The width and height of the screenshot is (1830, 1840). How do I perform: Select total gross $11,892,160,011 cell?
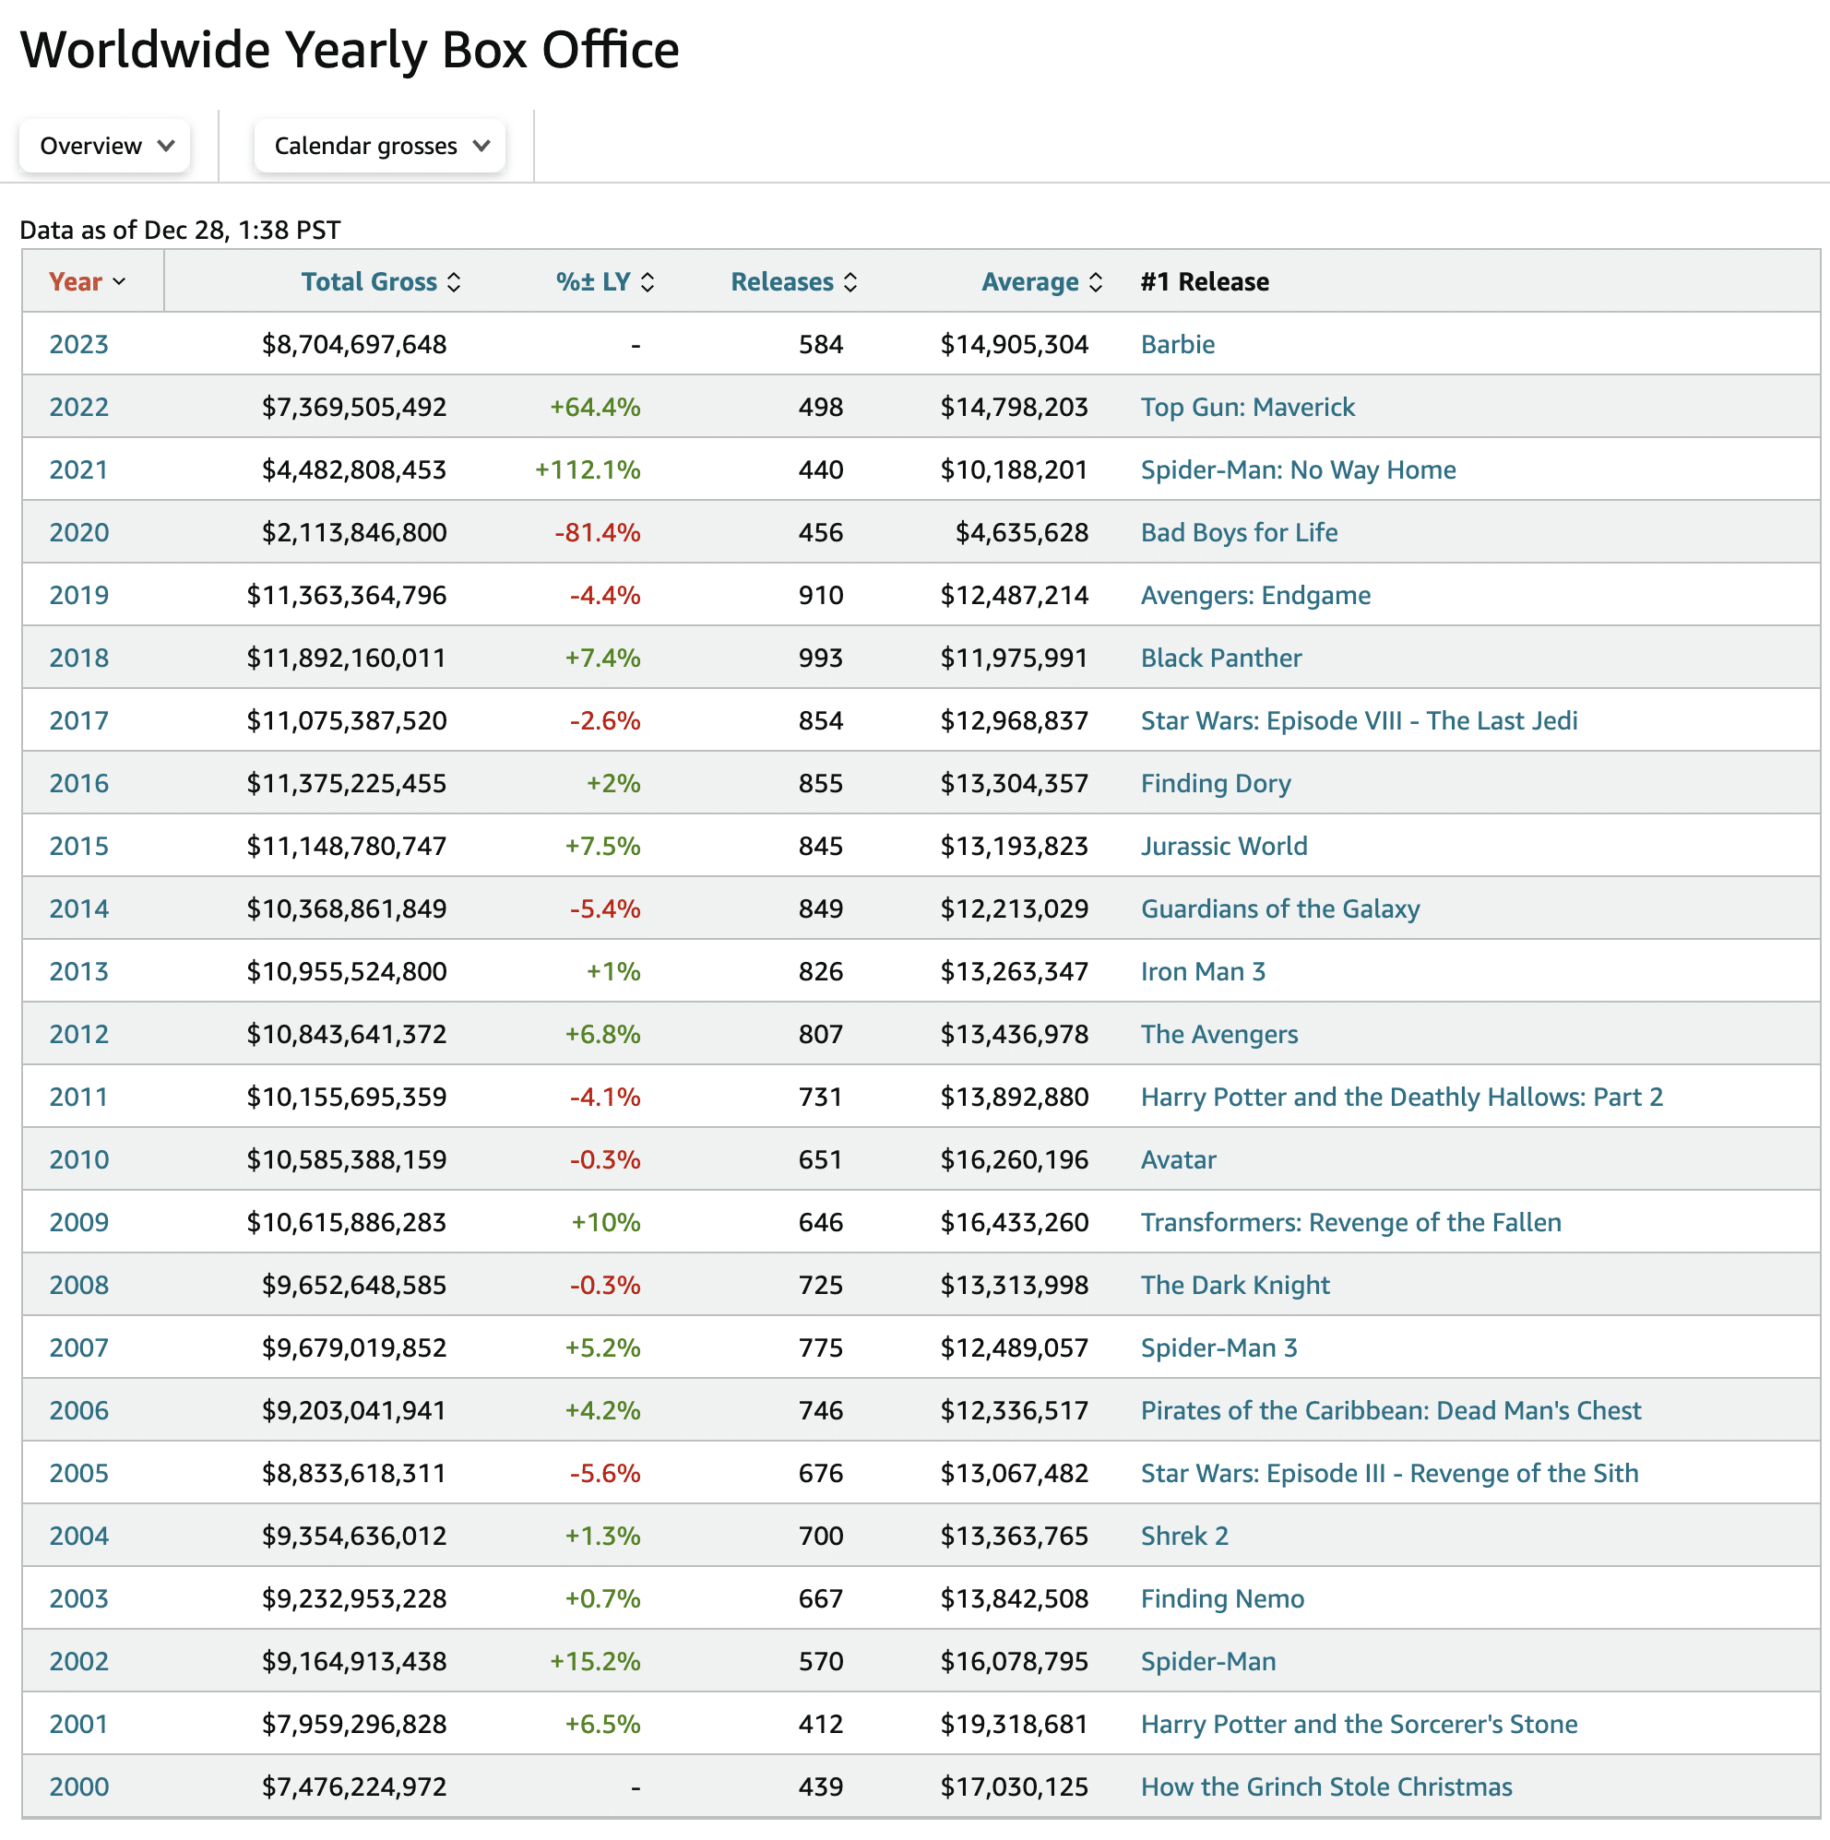(x=347, y=659)
